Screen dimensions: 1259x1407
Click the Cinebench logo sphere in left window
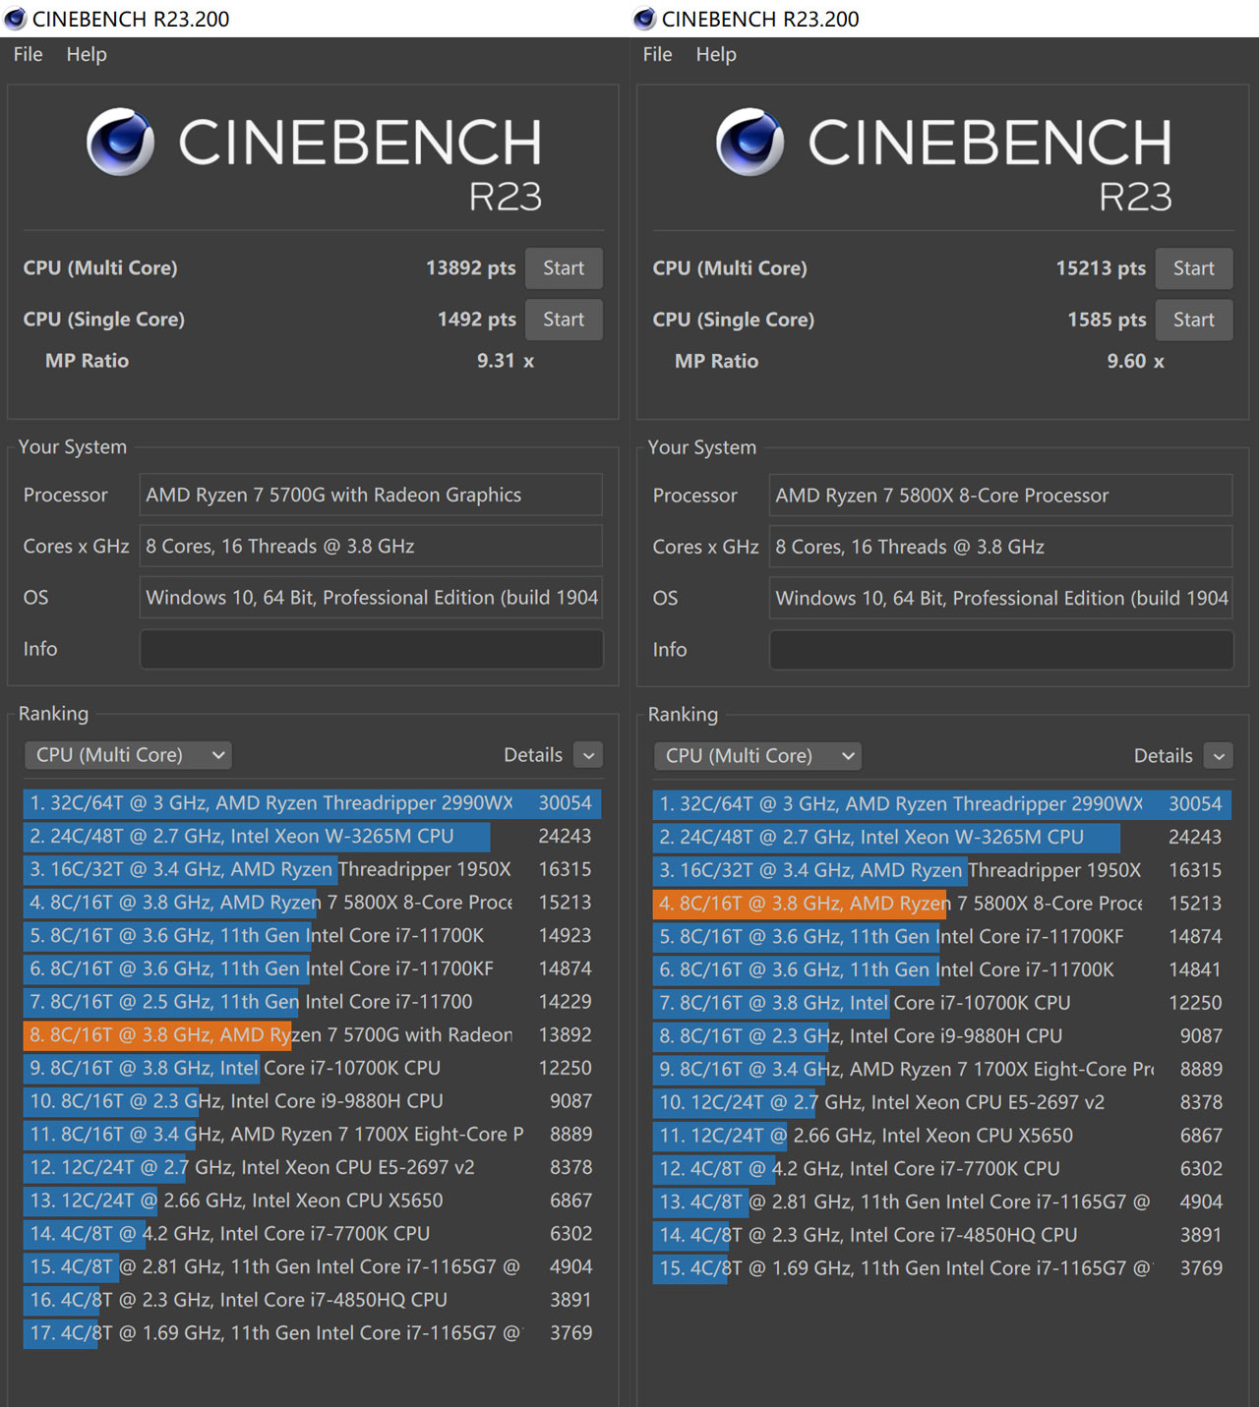coord(120,143)
